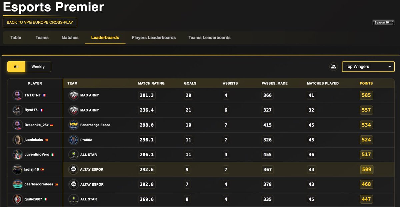
Task: Click Ryxd17- player avatar
Action: point(18,110)
